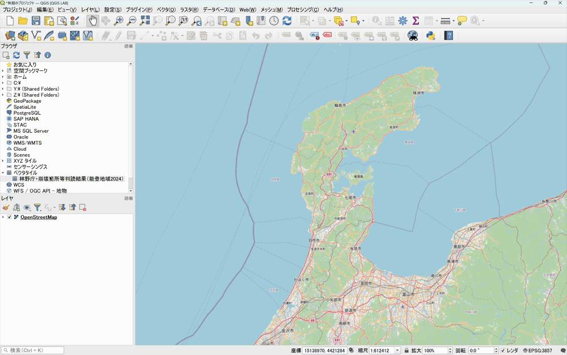Image resolution: width=567 pixels, height=355 pixels.
Task: Filter the Browser panel with funnel icon
Action: (27, 55)
